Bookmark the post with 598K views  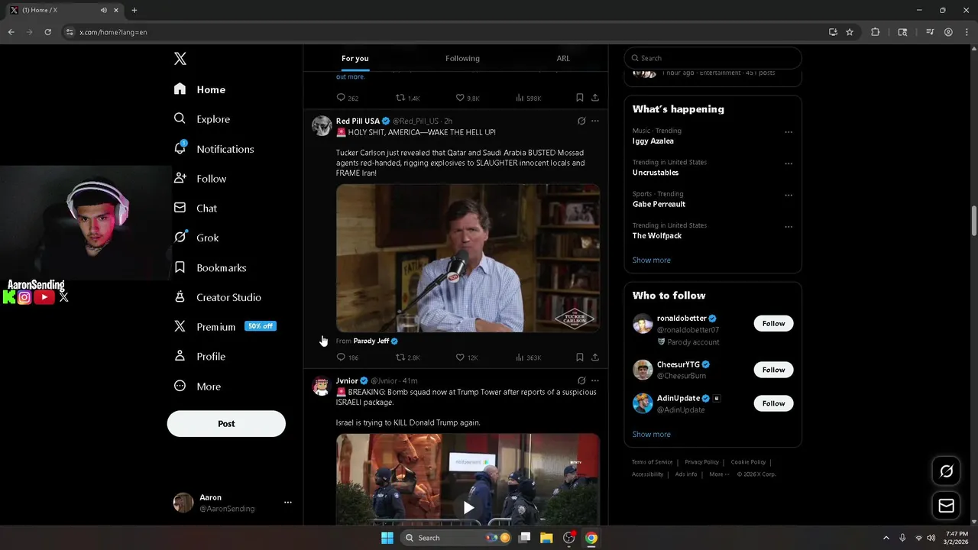click(580, 98)
